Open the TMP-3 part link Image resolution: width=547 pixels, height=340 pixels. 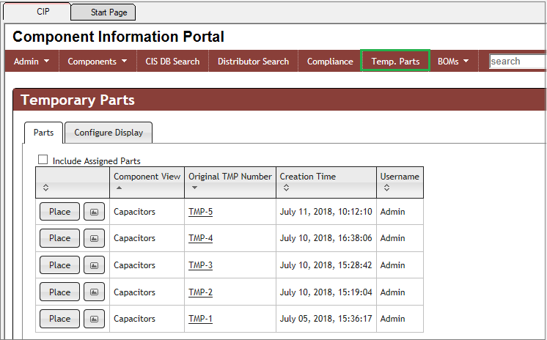pos(200,265)
